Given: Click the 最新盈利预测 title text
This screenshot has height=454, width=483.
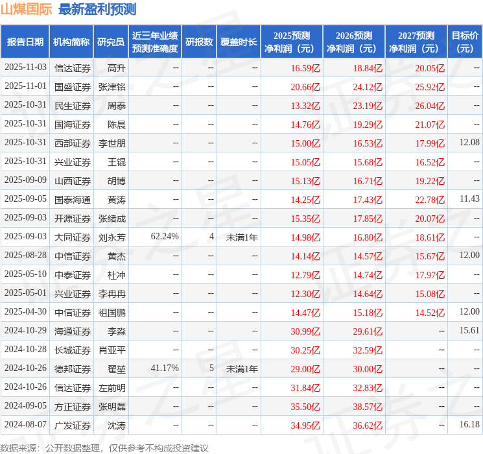Looking at the screenshot, I should pyautogui.click(x=97, y=9).
